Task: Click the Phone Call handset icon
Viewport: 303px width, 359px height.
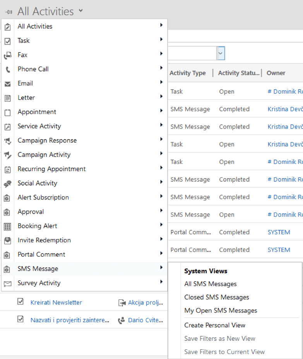Action: 7,70
